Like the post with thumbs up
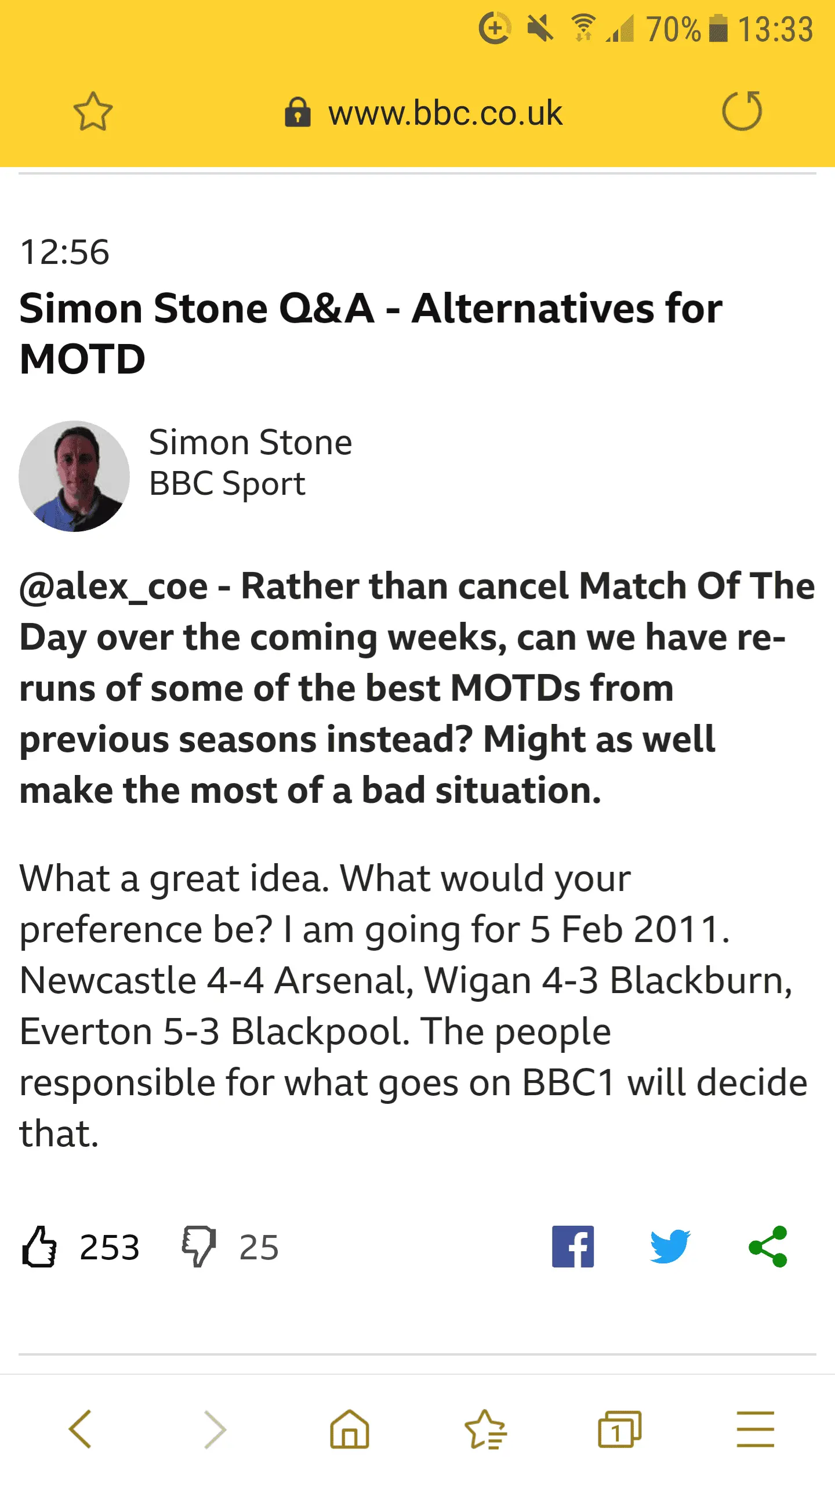Screen dimensions: 835x1485 [x=39, y=1247]
